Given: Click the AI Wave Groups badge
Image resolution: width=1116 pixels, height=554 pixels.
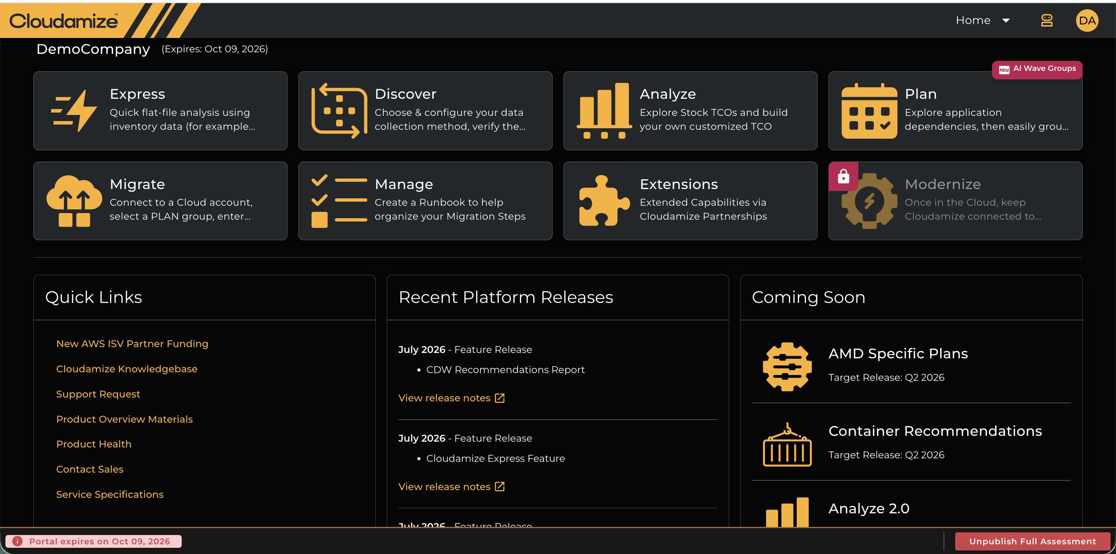Looking at the screenshot, I should point(1037,69).
